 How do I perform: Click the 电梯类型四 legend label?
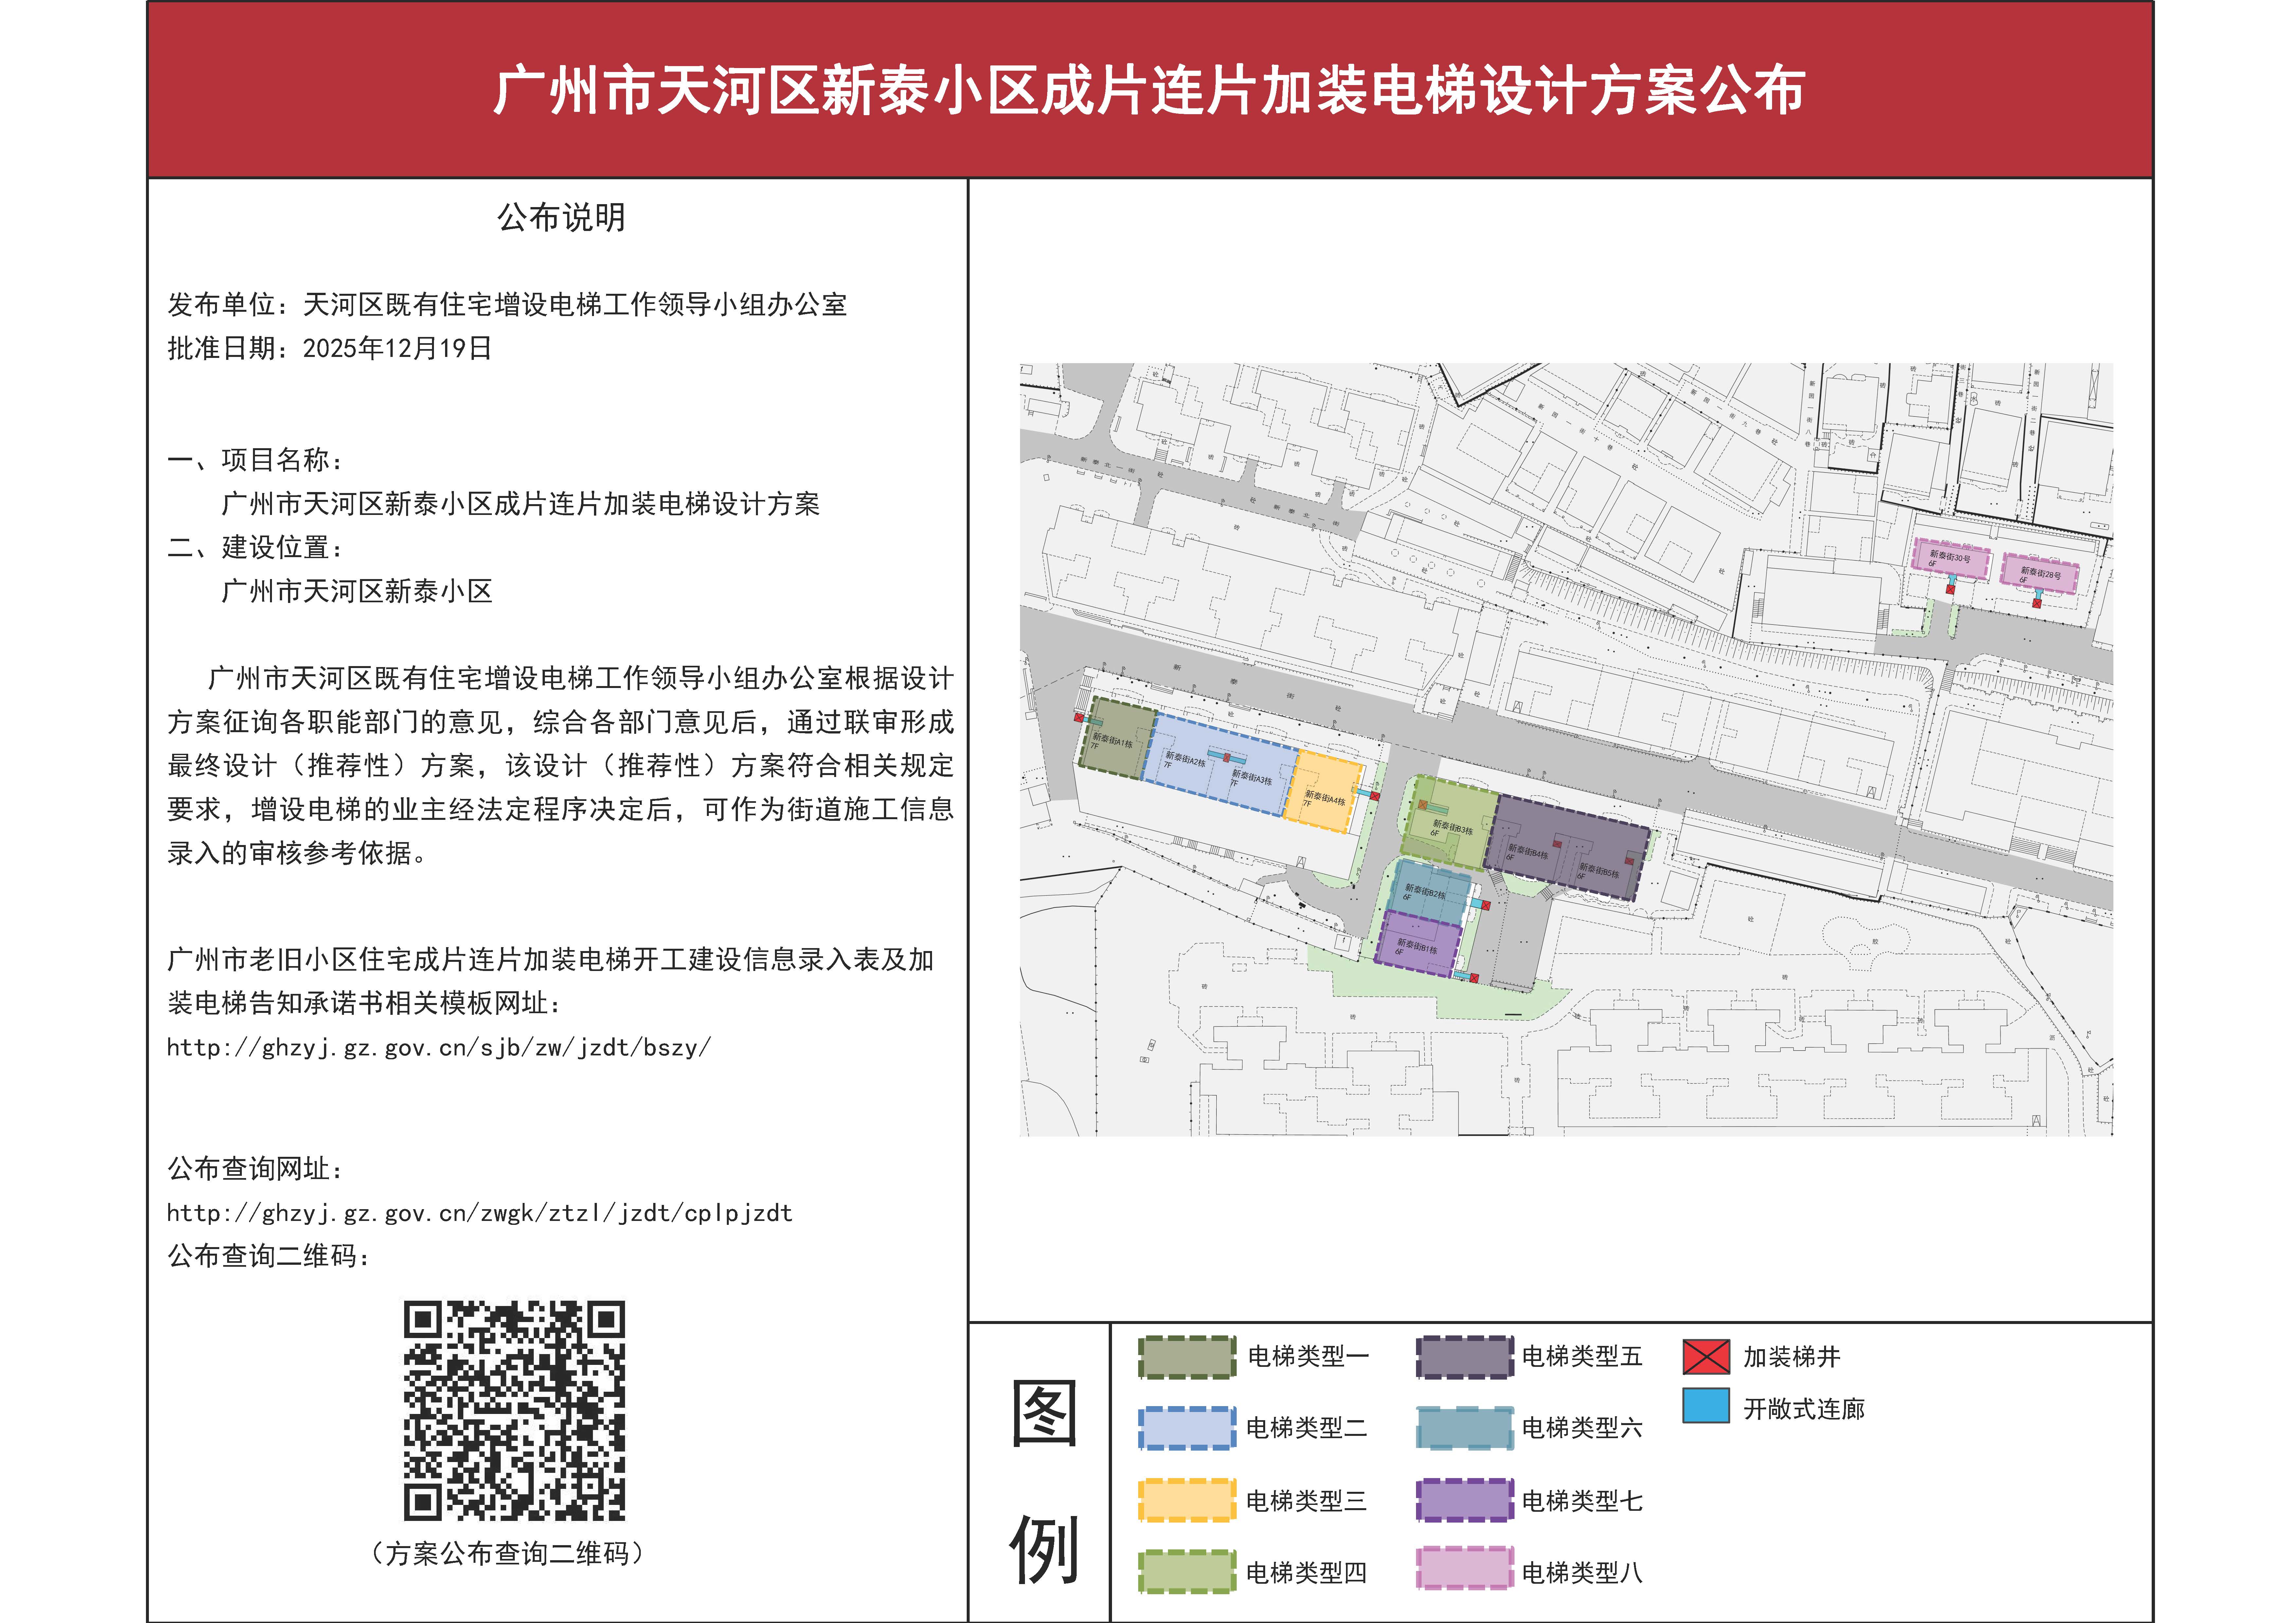pyautogui.click(x=1307, y=1573)
